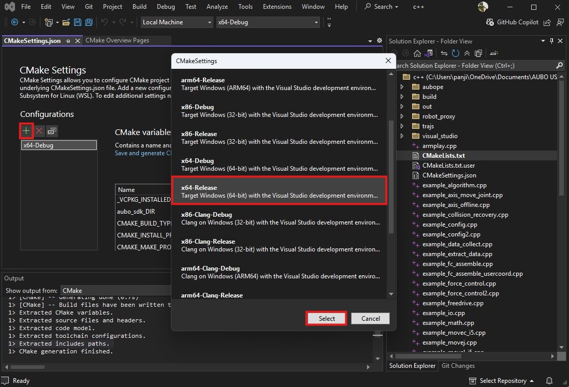Save the current file with the Save icon

tap(77, 22)
